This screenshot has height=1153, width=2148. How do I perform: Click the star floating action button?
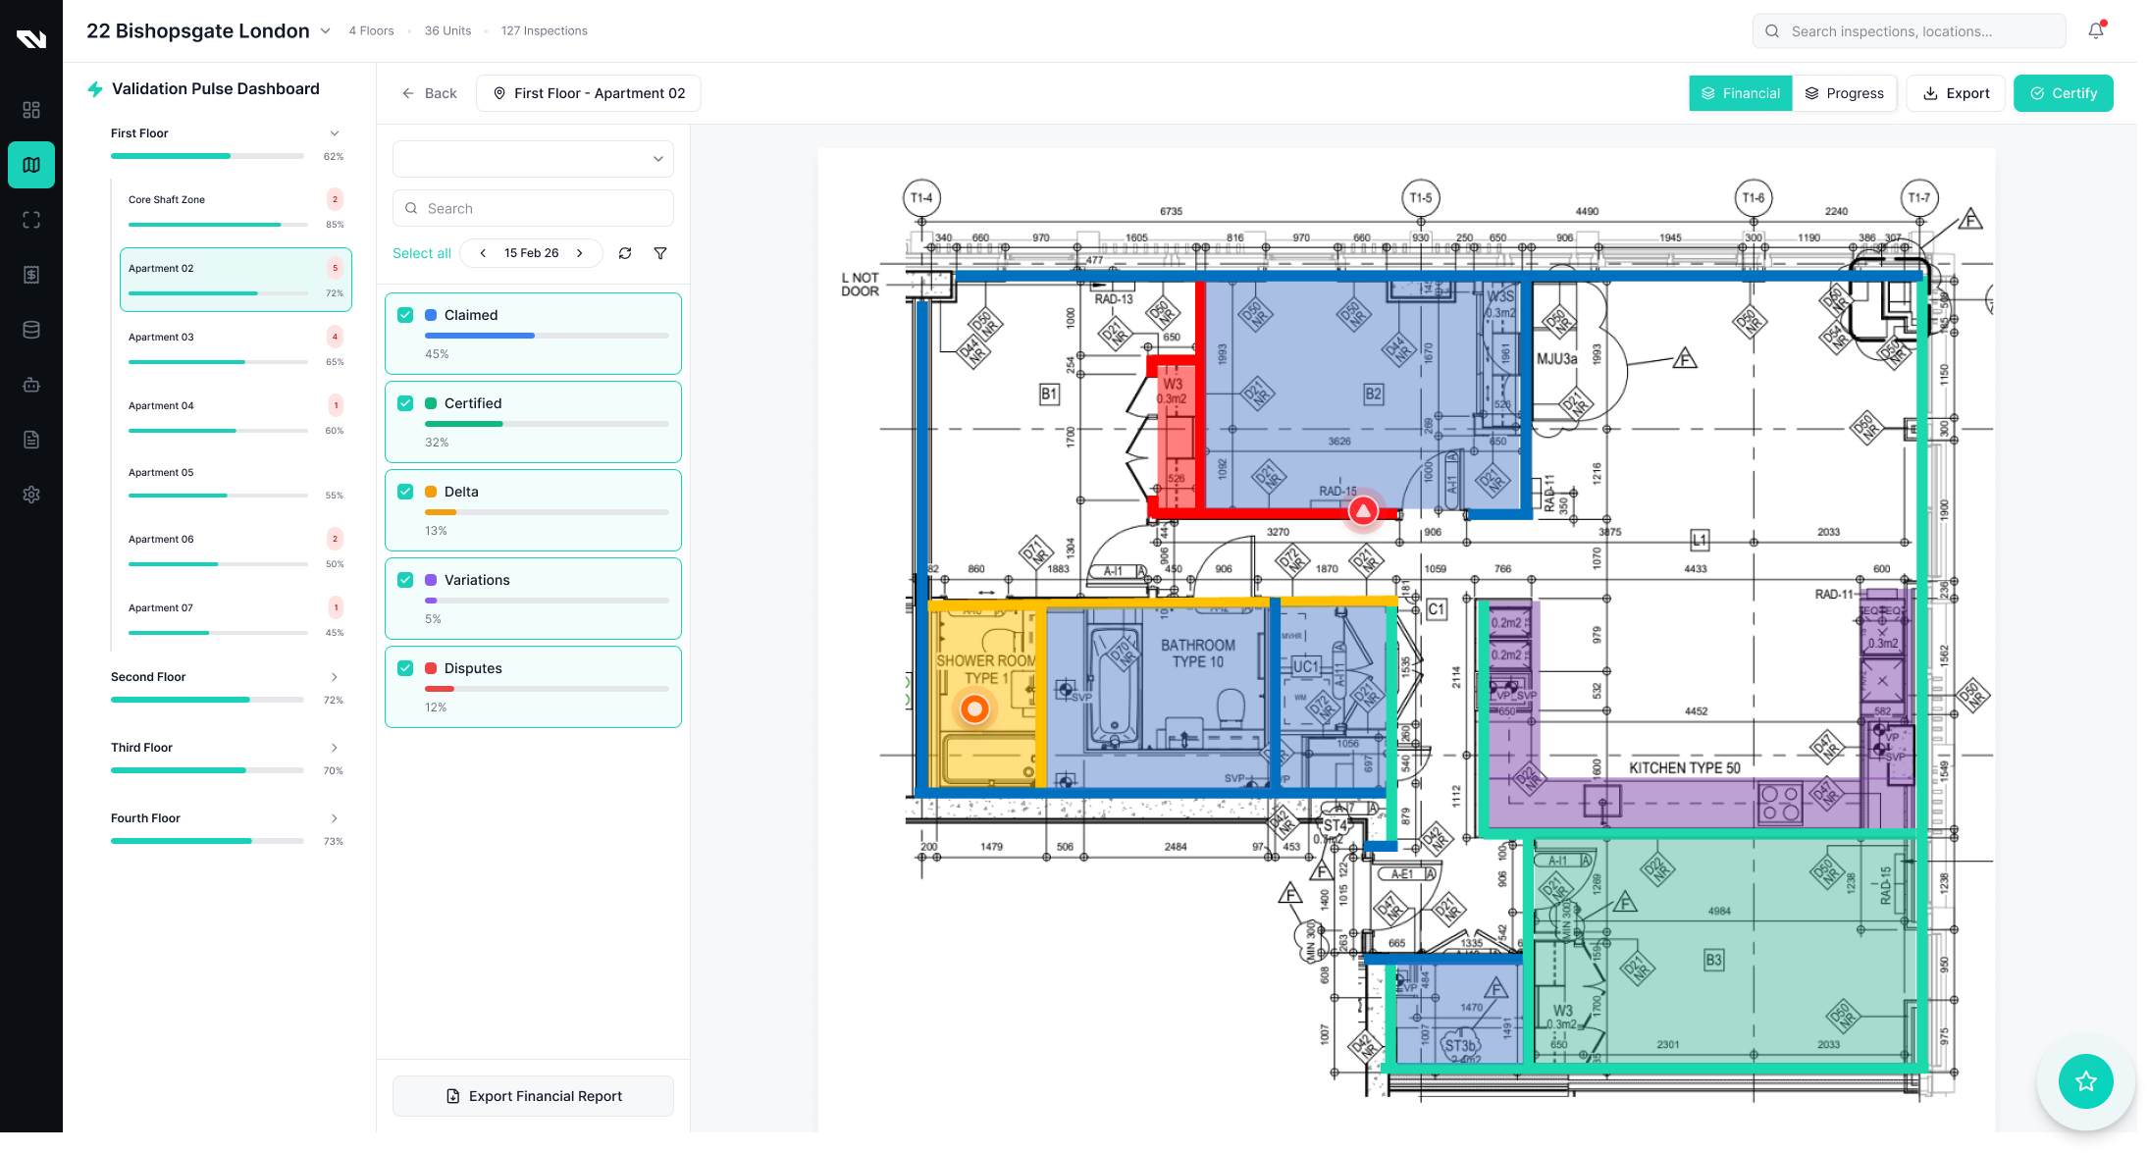point(2085,1080)
